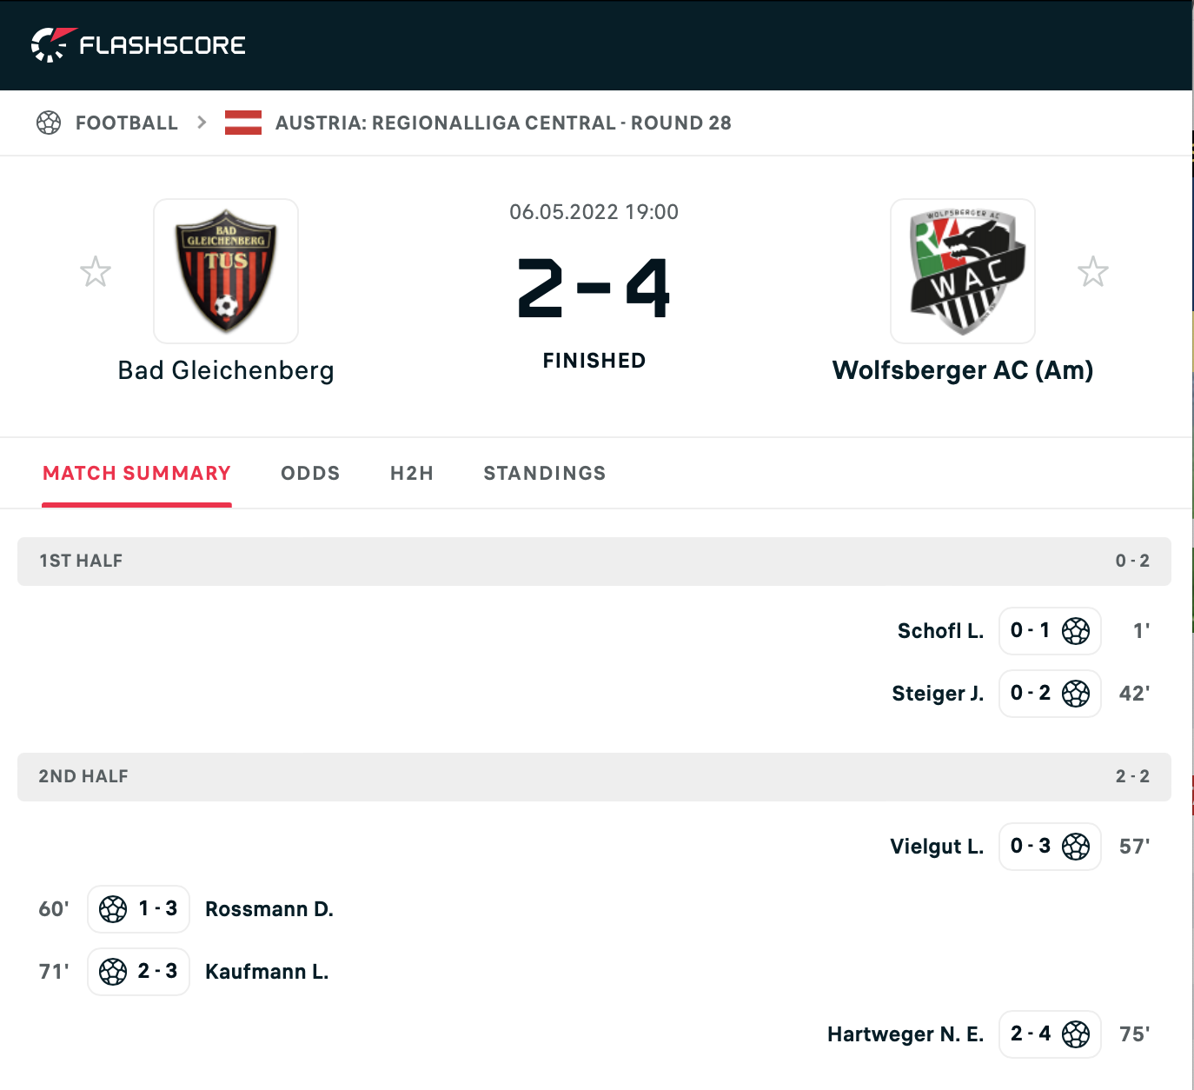
Task: Click the Vielgut L. 0-3 goal icon
Action: tap(1076, 847)
